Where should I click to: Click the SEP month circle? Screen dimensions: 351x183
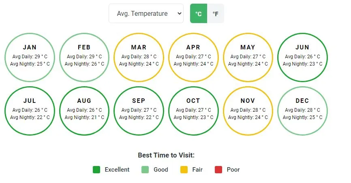pos(139,111)
